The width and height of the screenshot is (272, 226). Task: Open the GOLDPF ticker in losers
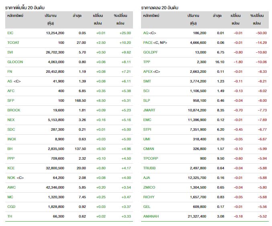point(151,52)
